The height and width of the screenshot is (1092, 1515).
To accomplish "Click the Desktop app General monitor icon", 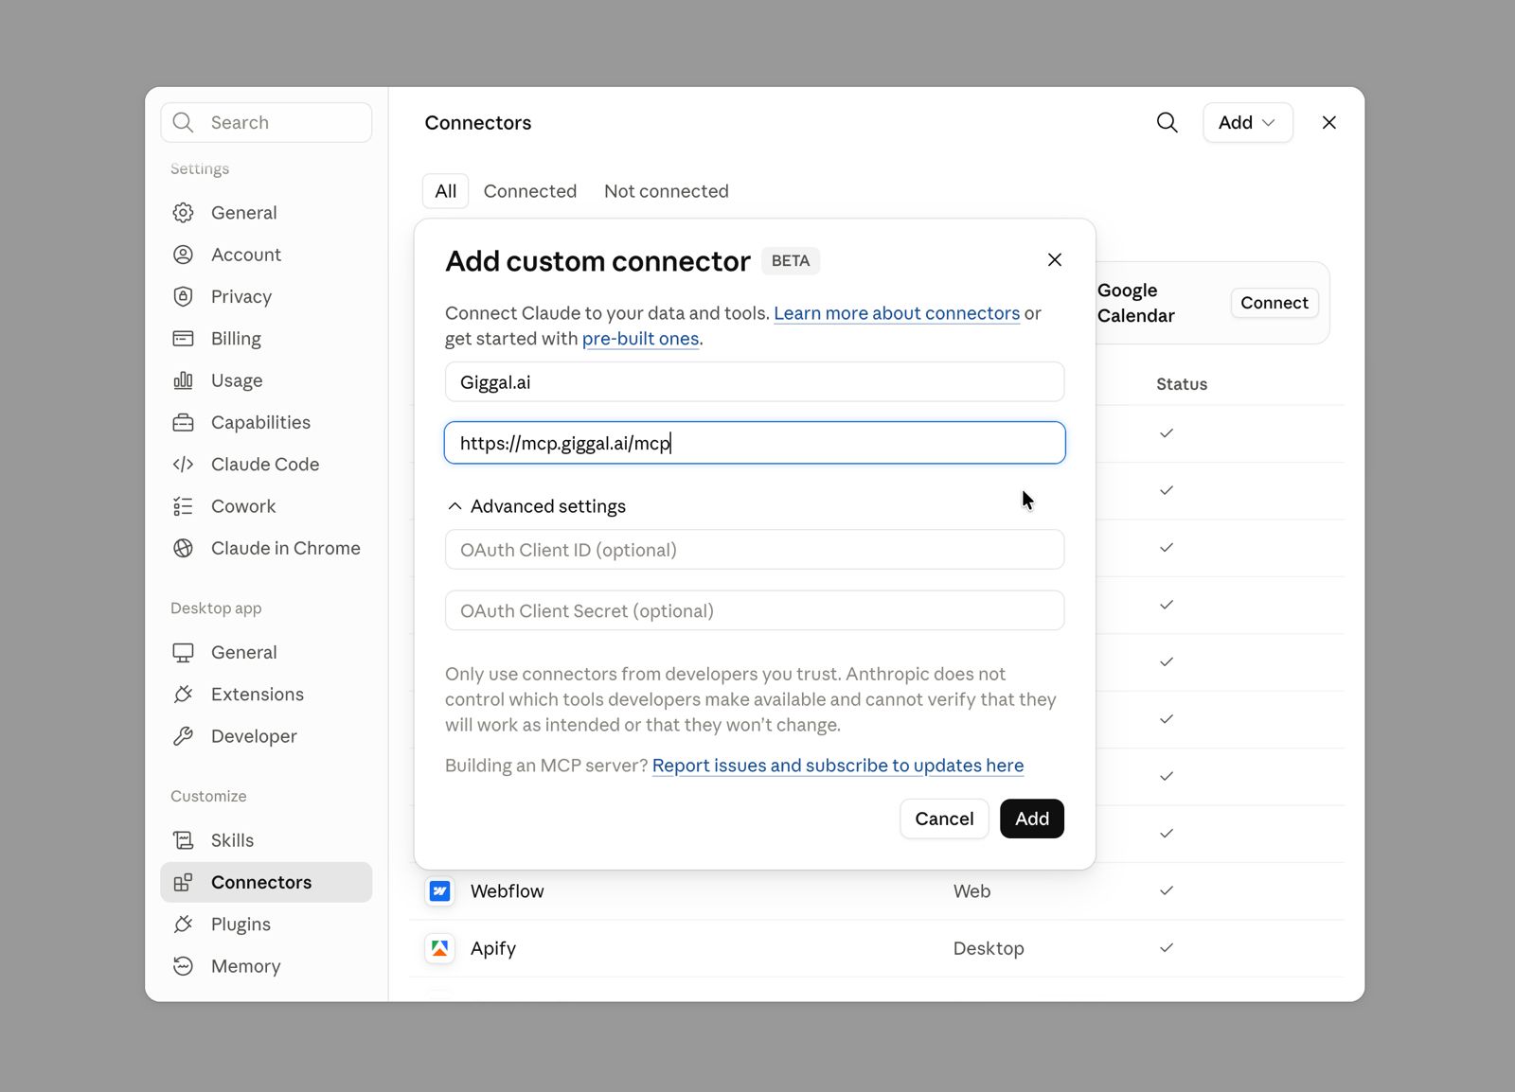I will [183, 652].
